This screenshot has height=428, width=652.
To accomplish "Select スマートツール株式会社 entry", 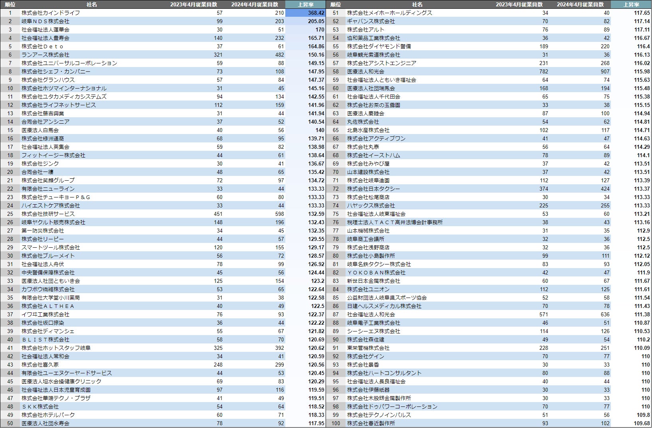I will tap(51, 247).
